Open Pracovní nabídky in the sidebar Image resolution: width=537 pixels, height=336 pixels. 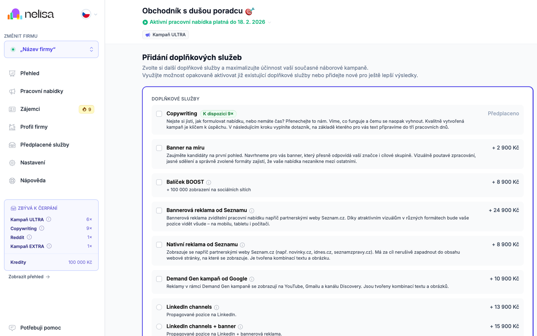pos(41,91)
